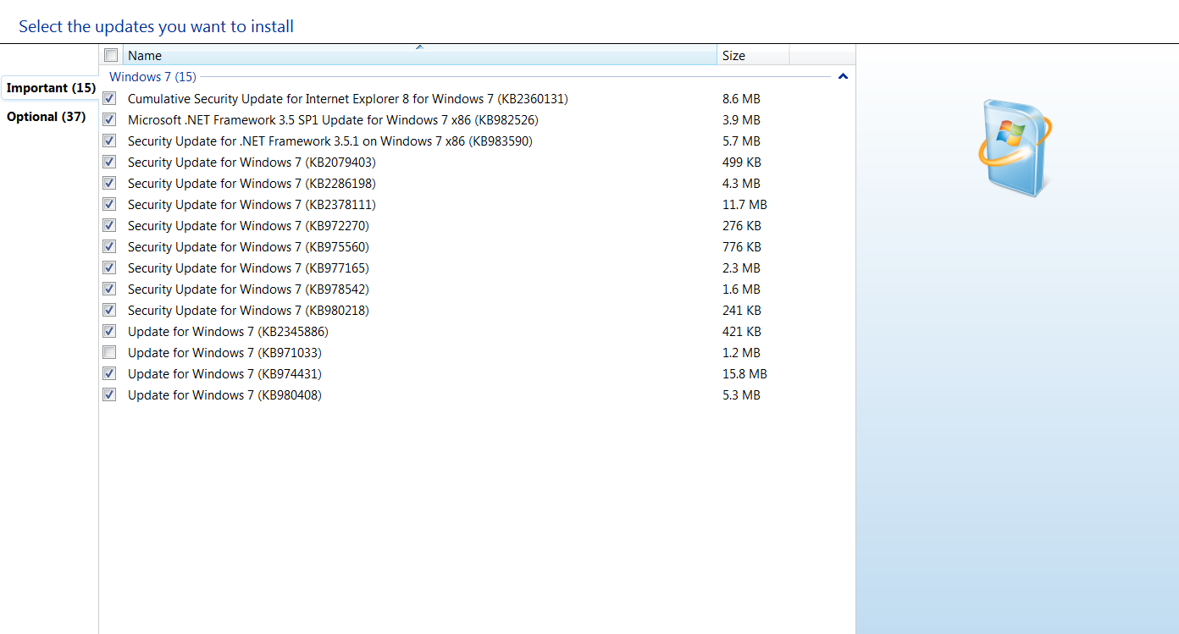Screen dimensions: 1179x634
Task: Click the Windows 7 (15) group header
Action: click(152, 77)
